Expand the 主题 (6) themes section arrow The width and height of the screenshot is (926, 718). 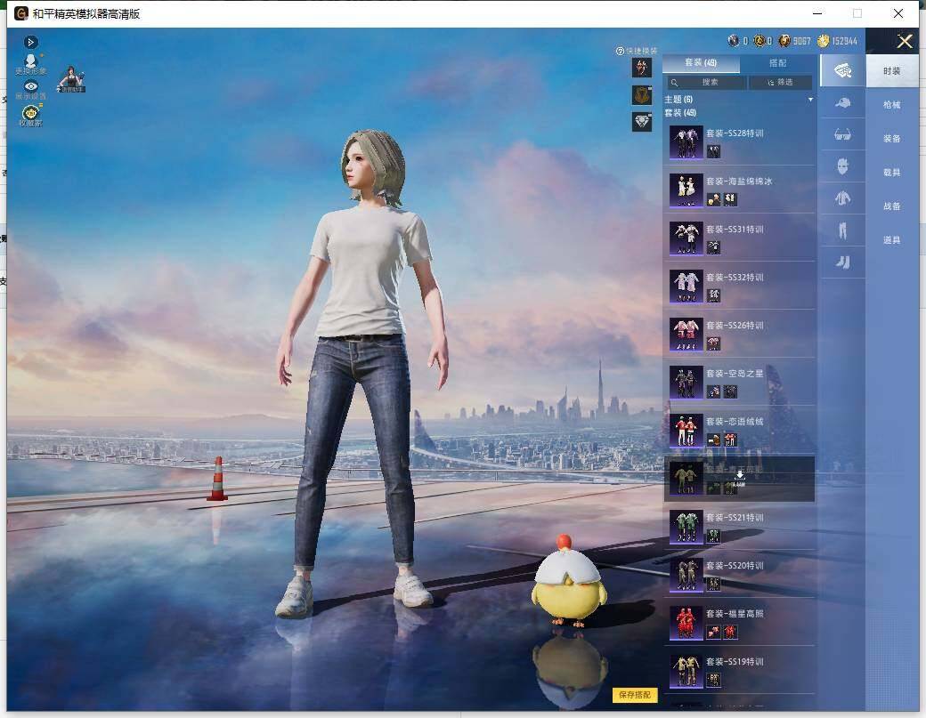(x=810, y=100)
